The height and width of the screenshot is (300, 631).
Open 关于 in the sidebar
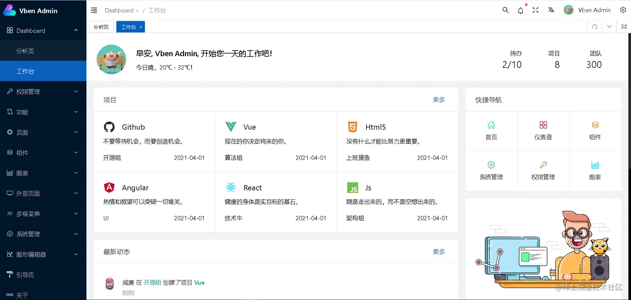coord(43,295)
